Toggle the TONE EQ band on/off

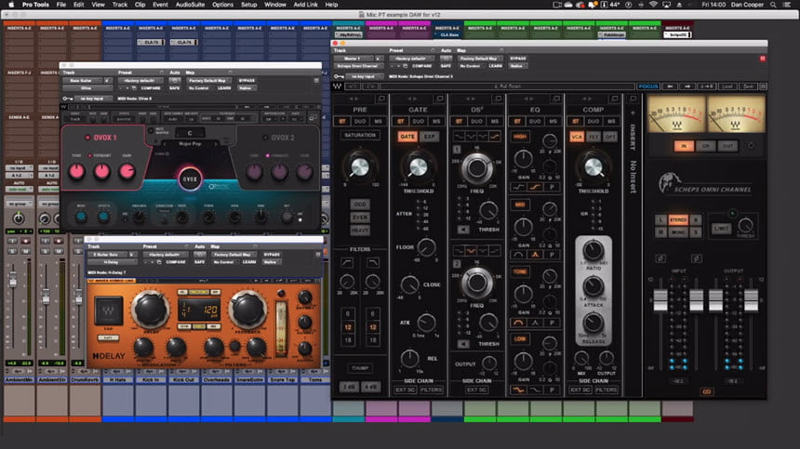click(x=520, y=271)
